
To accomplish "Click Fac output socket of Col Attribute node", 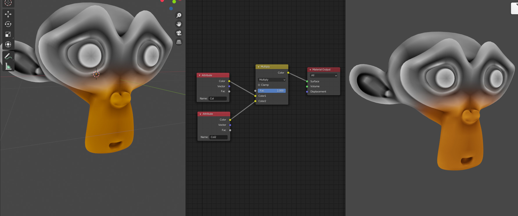I will (x=229, y=91).
